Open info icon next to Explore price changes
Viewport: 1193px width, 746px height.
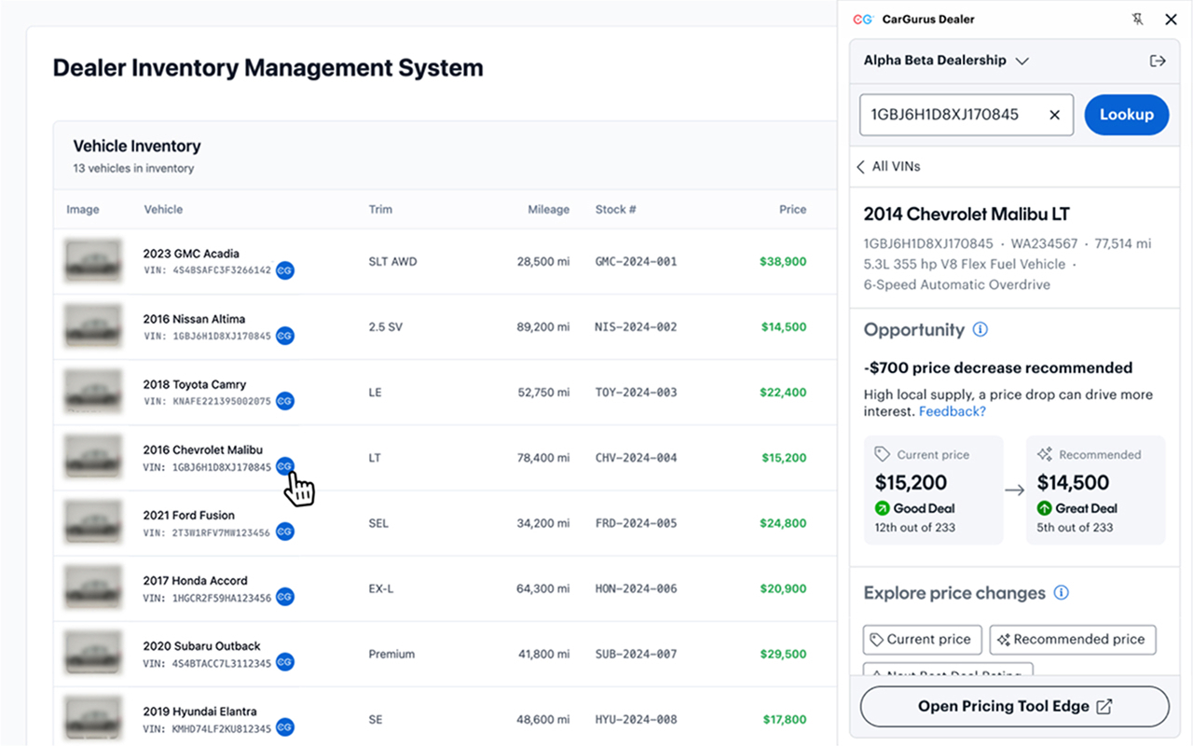(x=1061, y=593)
